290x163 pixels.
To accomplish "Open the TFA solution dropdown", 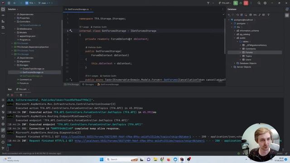I will (x=30, y=3).
